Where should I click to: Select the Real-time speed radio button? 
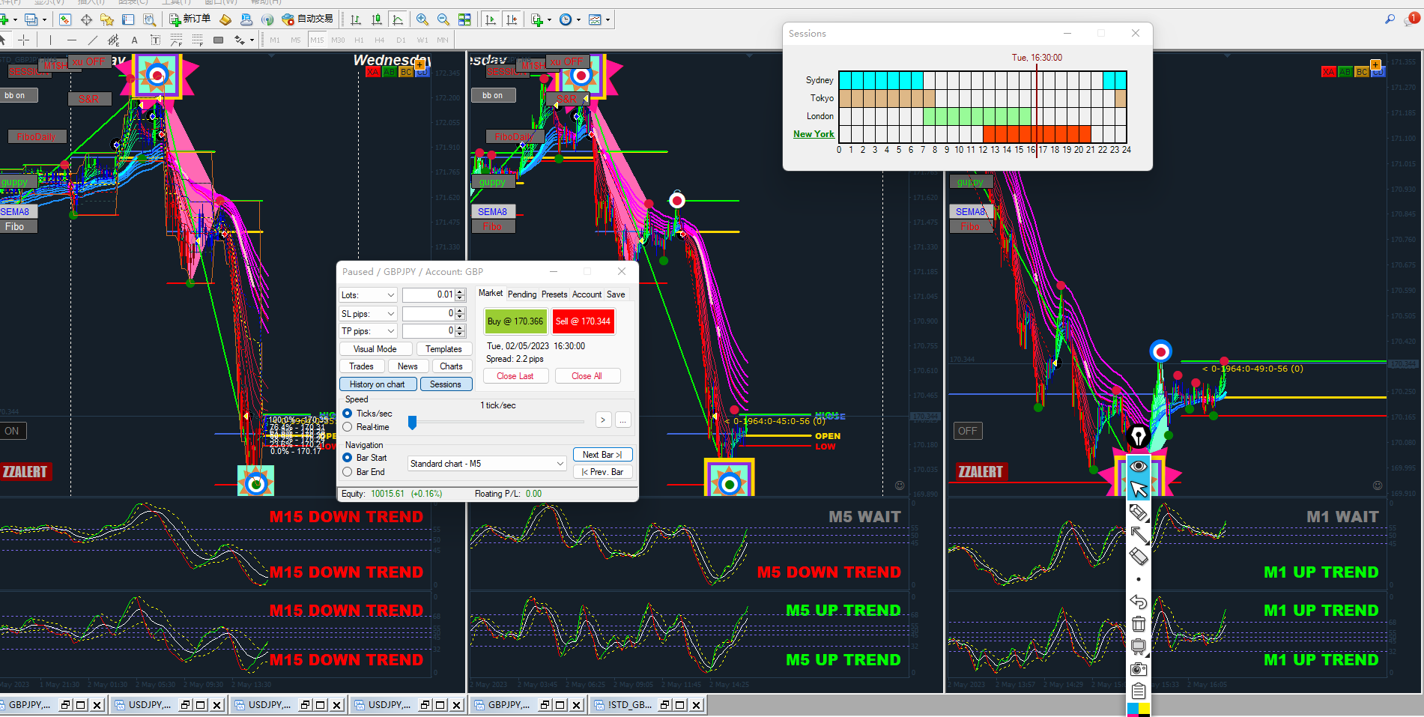[x=348, y=427]
